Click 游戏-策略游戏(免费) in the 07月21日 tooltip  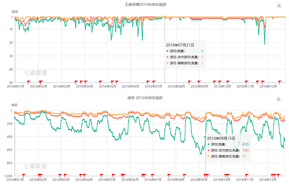(184, 63)
